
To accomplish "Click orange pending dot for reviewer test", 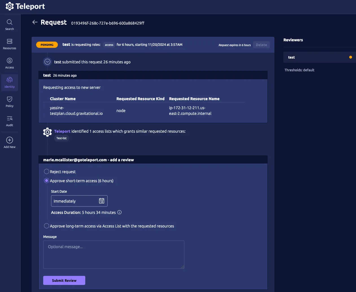I will click(x=351, y=57).
